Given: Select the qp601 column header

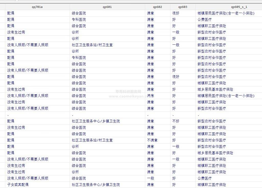Looking at the screenshot, I should click(x=107, y=7).
